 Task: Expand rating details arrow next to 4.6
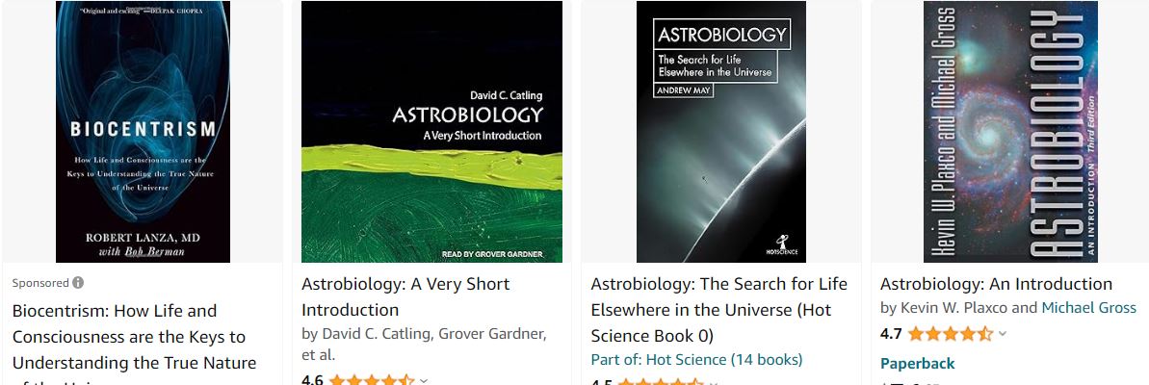click(424, 380)
